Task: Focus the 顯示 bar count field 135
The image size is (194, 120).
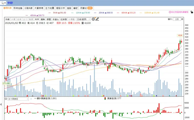Action: [177, 19]
